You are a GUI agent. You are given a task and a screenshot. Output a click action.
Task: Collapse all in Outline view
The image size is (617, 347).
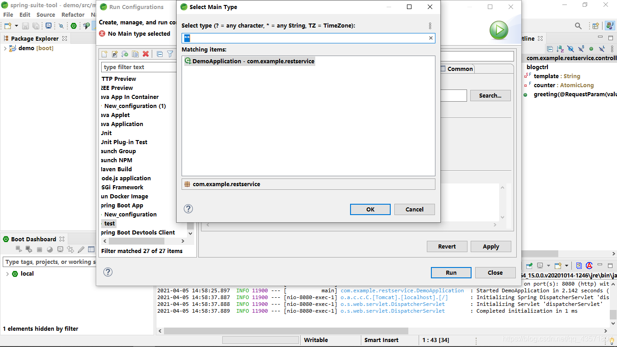550,48
